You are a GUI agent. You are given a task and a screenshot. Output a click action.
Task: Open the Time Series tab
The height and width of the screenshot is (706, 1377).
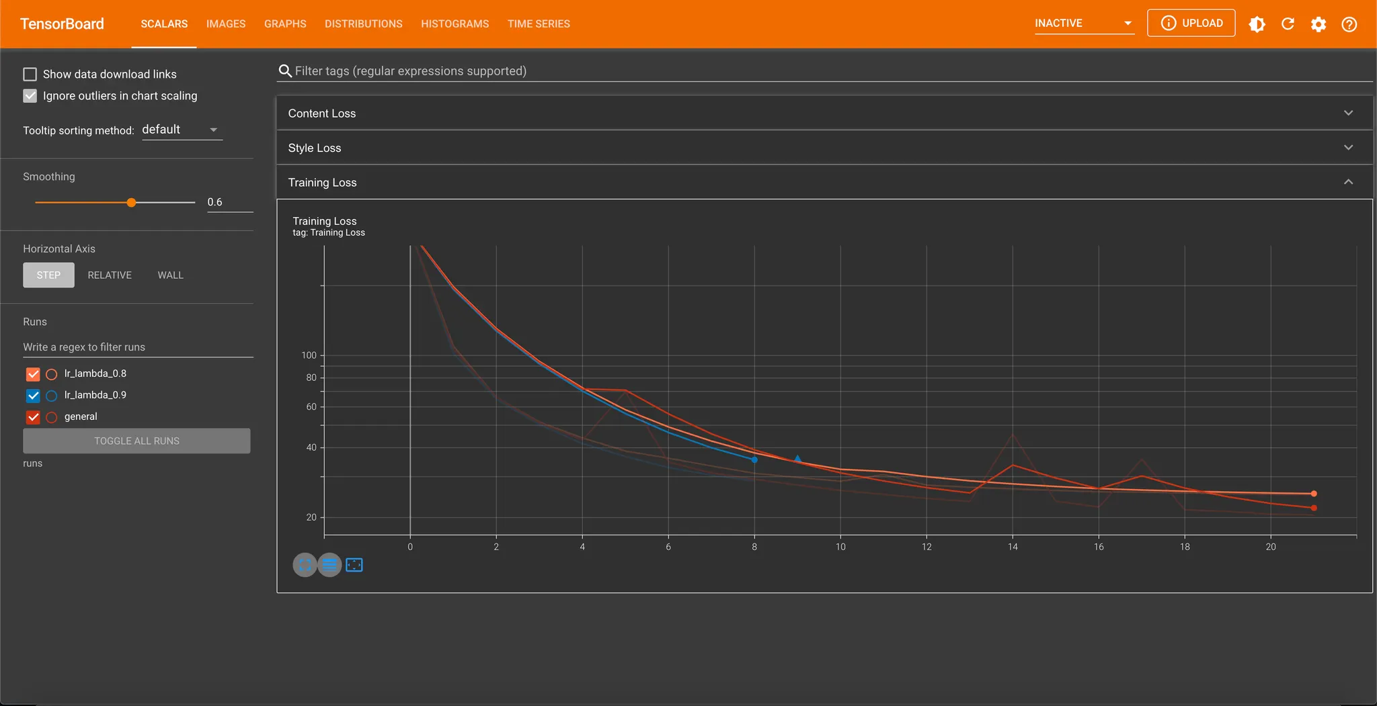pos(539,24)
